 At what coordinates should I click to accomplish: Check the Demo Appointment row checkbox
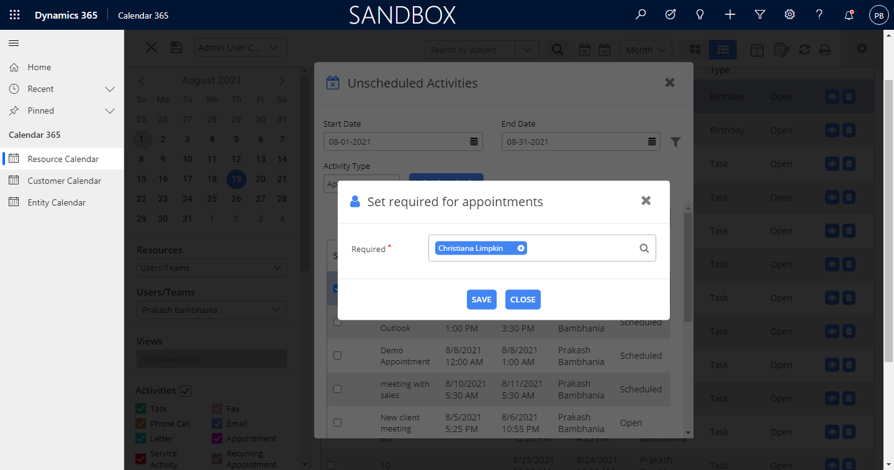click(x=337, y=356)
